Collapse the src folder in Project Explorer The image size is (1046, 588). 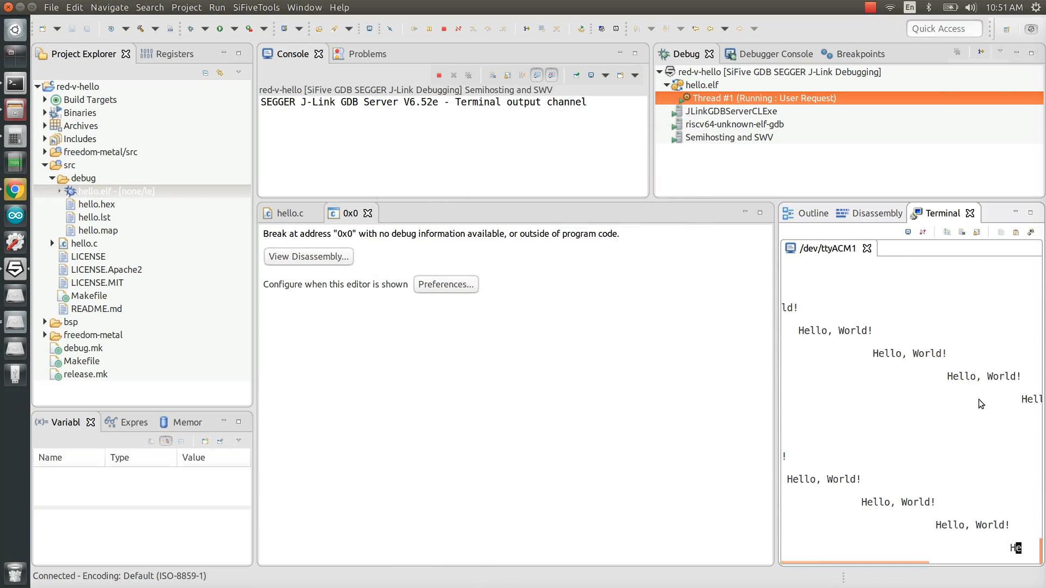(x=45, y=165)
